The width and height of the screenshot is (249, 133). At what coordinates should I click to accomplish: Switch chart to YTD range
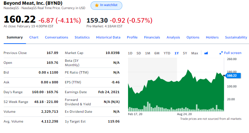coord(167,53)
